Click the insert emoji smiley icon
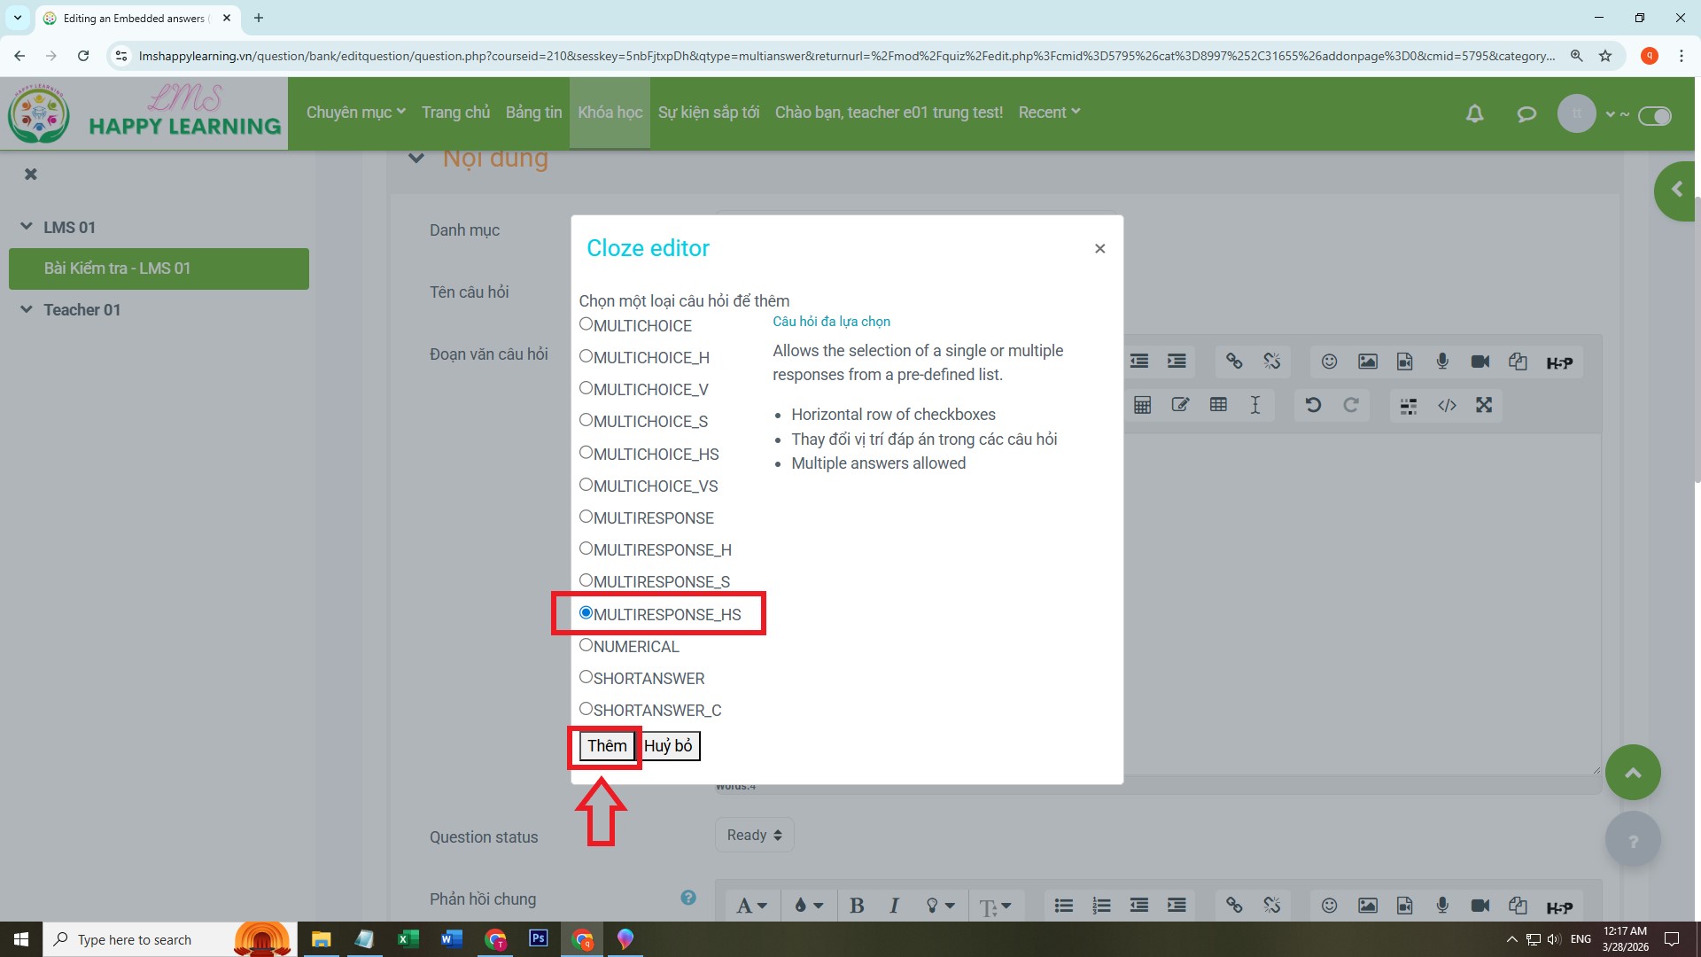 [x=1329, y=362]
